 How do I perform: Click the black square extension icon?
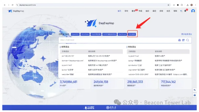coord(178,5)
